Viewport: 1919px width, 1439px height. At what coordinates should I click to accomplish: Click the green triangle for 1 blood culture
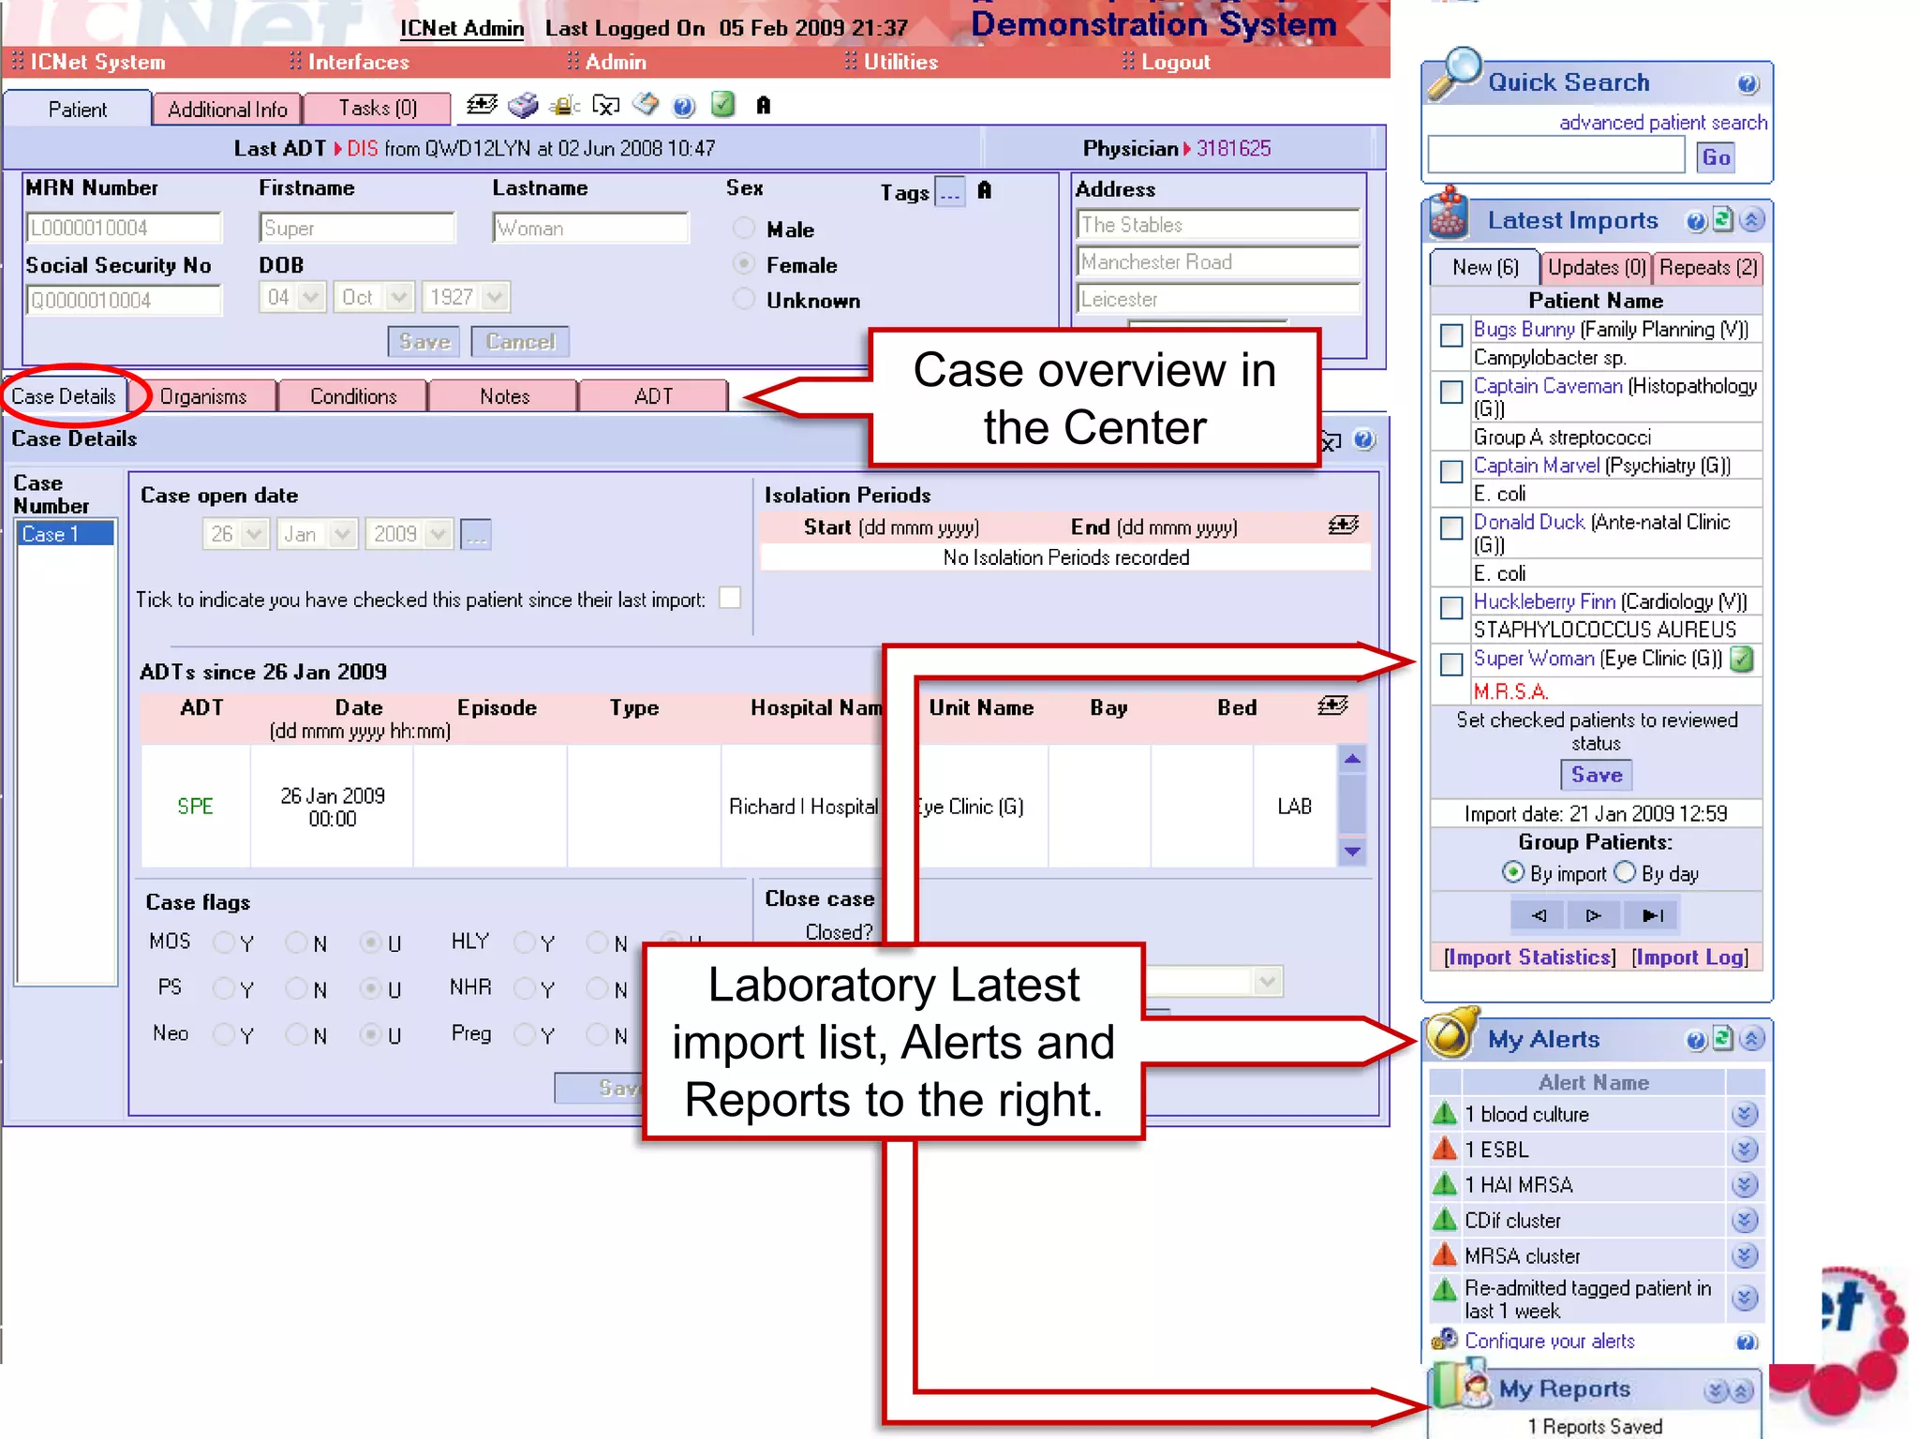coord(1446,1113)
